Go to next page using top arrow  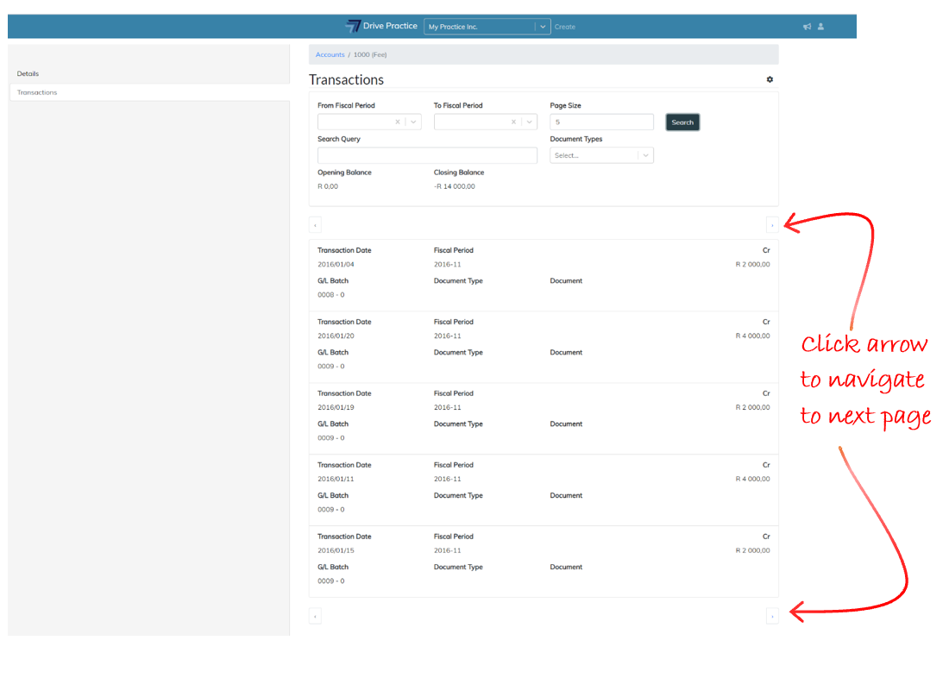[772, 225]
